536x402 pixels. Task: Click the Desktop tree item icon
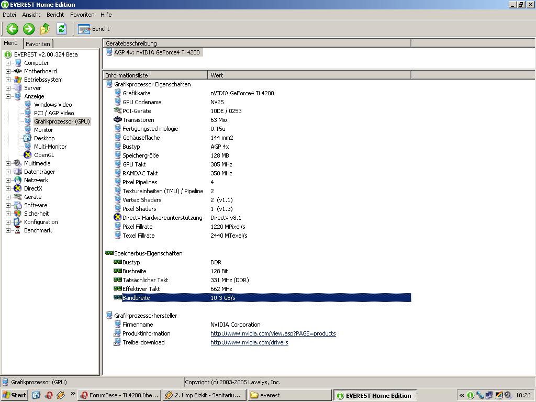point(27,138)
